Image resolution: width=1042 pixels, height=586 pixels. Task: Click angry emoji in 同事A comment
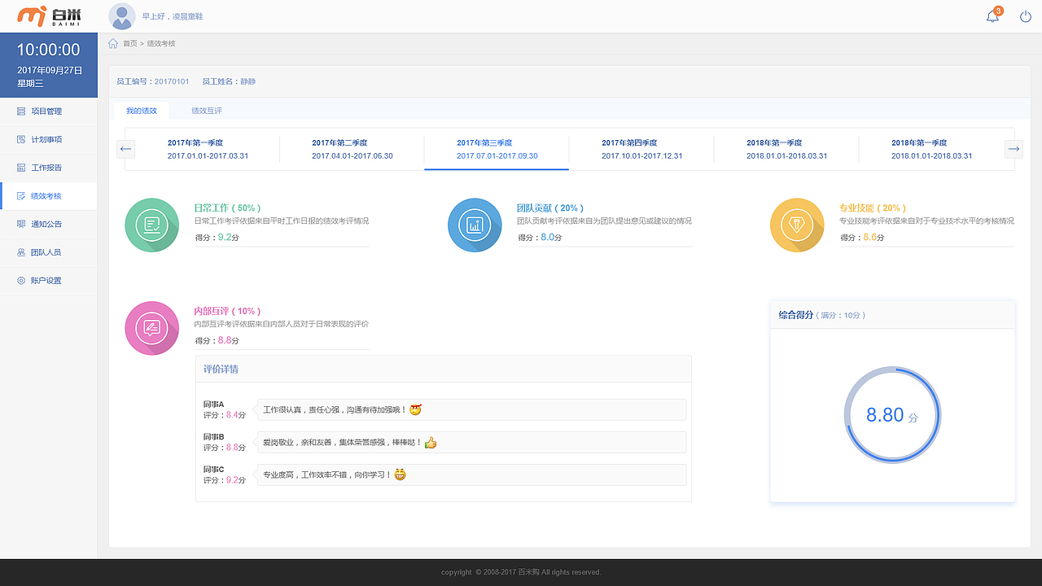416,409
